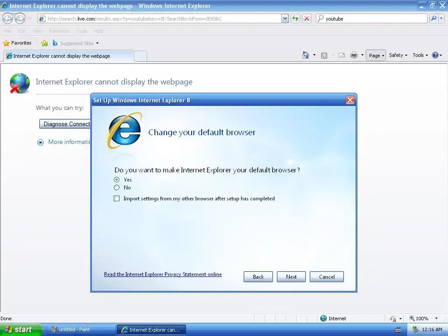Open the Suggested Sites dropdown

coord(76,43)
